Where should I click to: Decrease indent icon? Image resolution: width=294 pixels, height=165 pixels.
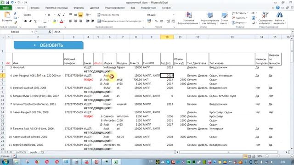(x=87, y=21)
